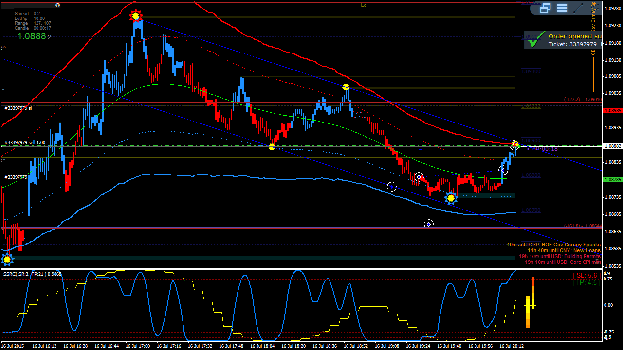Click lowest circled arrow marker below blue band
The height and width of the screenshot is (350, 623).
429,224
